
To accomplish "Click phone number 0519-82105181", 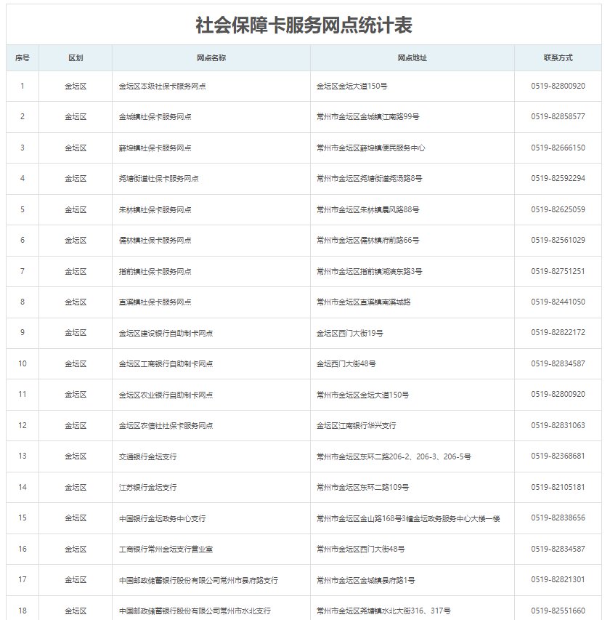I will click(x=558, y=487).
